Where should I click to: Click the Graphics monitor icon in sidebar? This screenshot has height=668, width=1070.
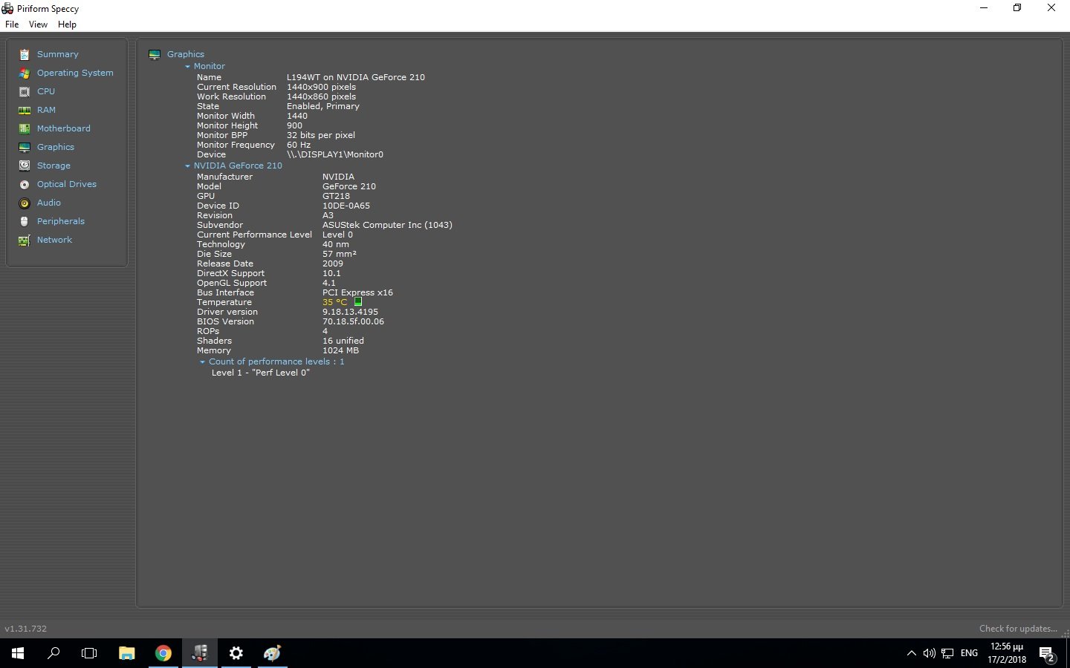[25, 147]
